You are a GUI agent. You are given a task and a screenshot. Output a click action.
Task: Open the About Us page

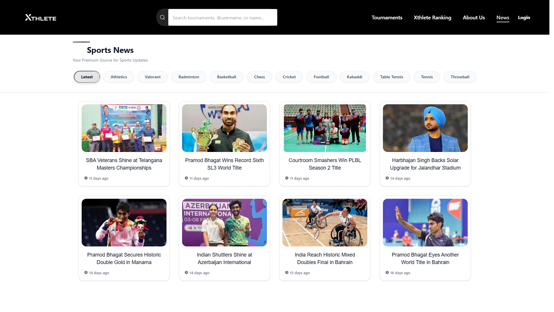point(473,18)
